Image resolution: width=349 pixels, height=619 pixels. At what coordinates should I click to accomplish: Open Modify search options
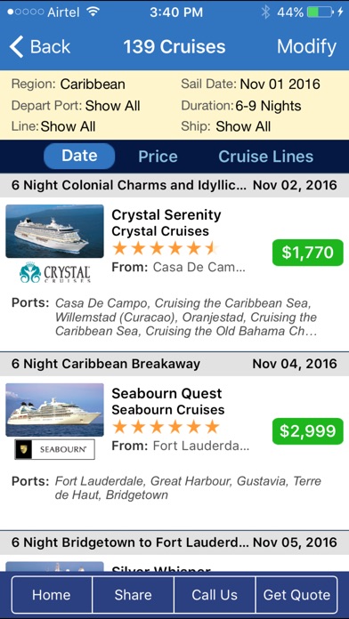click(x=306, y=46)
